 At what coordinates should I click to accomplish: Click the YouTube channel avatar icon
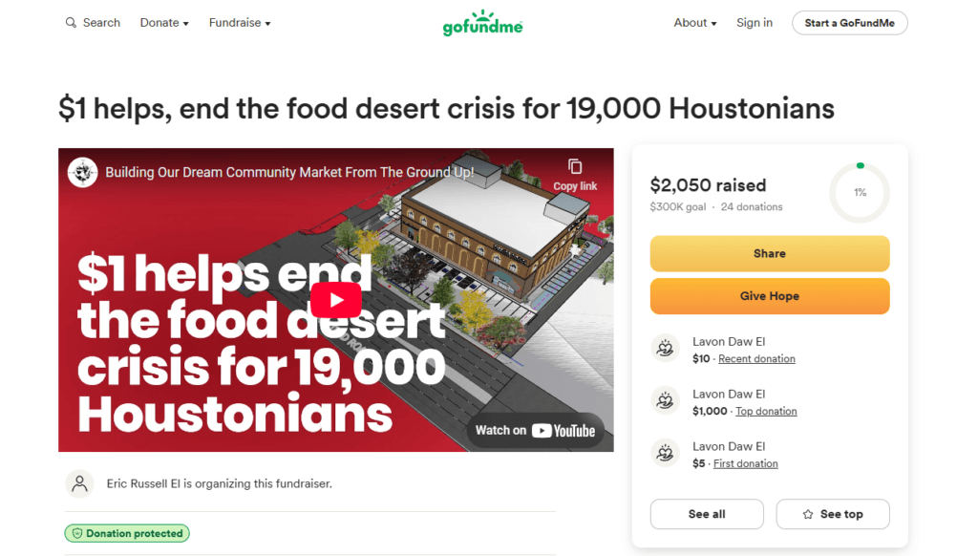tap(83, 172)
